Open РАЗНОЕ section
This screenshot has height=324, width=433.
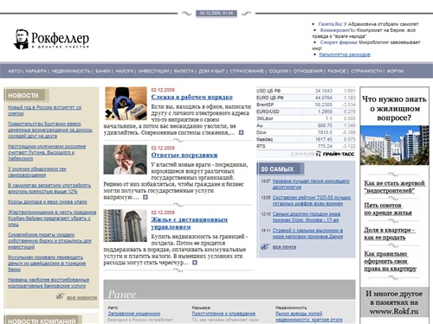[337, 71]
